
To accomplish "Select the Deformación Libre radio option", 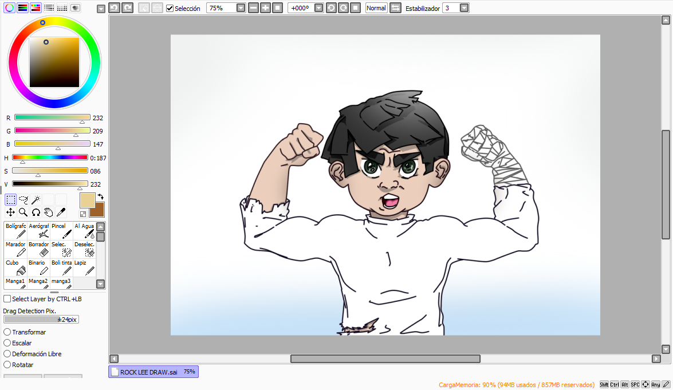I will point(7,354).
